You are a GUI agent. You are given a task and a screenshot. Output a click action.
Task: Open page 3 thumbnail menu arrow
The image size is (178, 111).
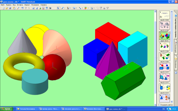[169, 33]
